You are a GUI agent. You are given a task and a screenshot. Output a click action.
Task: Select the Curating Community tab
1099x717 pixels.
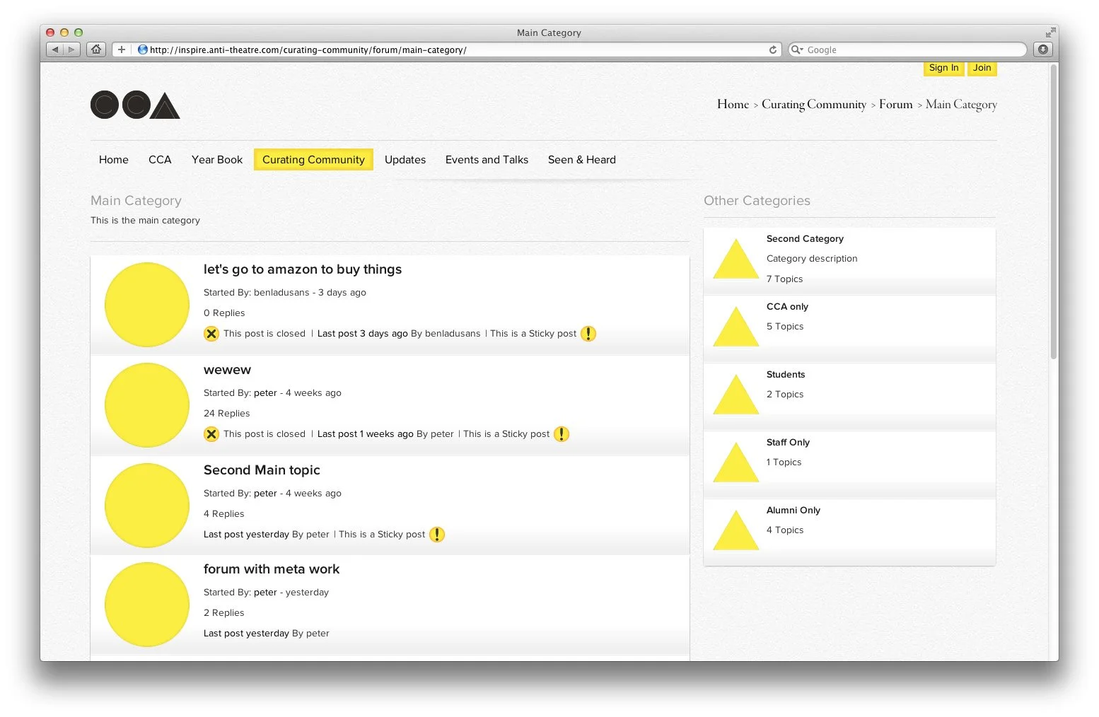[x=313, y=160]
